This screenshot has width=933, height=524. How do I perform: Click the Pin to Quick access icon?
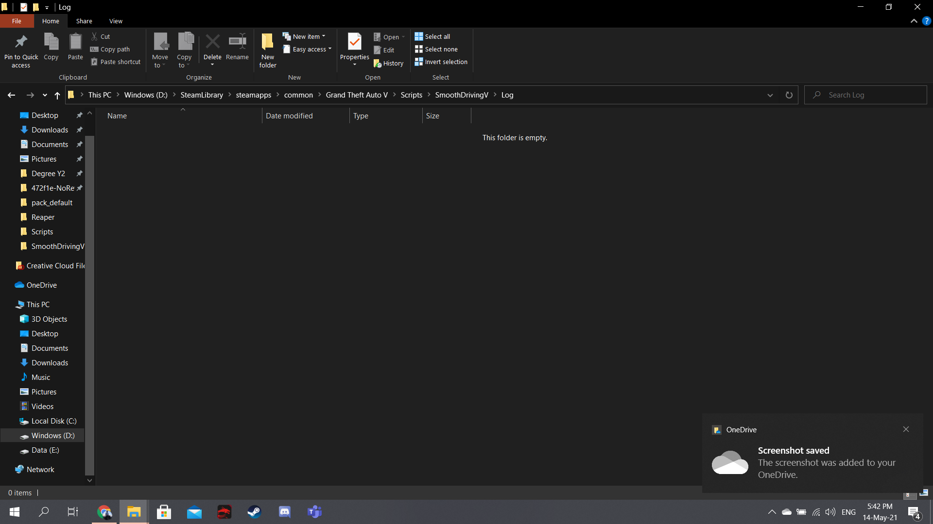[x=21, y=42]
